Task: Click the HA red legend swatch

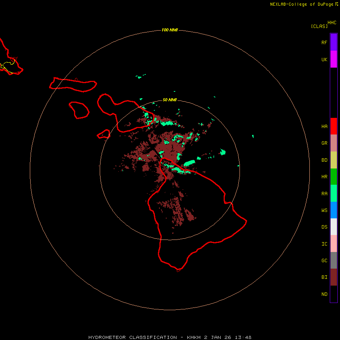Action: 334,126
